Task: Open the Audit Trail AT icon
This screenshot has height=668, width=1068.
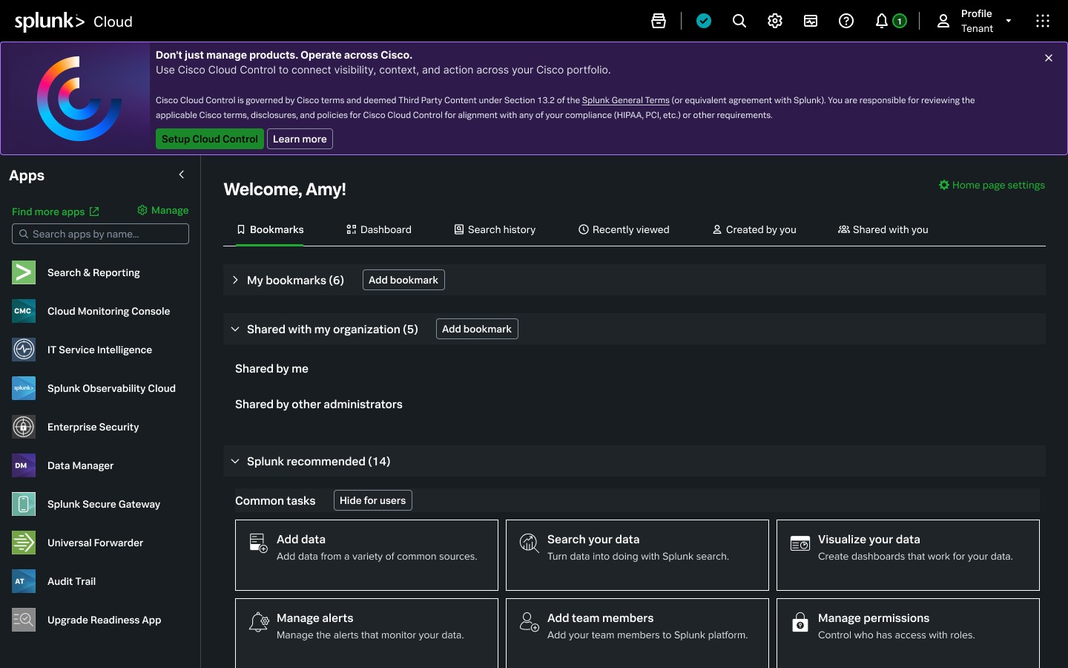Action: (x=24, y=581)
